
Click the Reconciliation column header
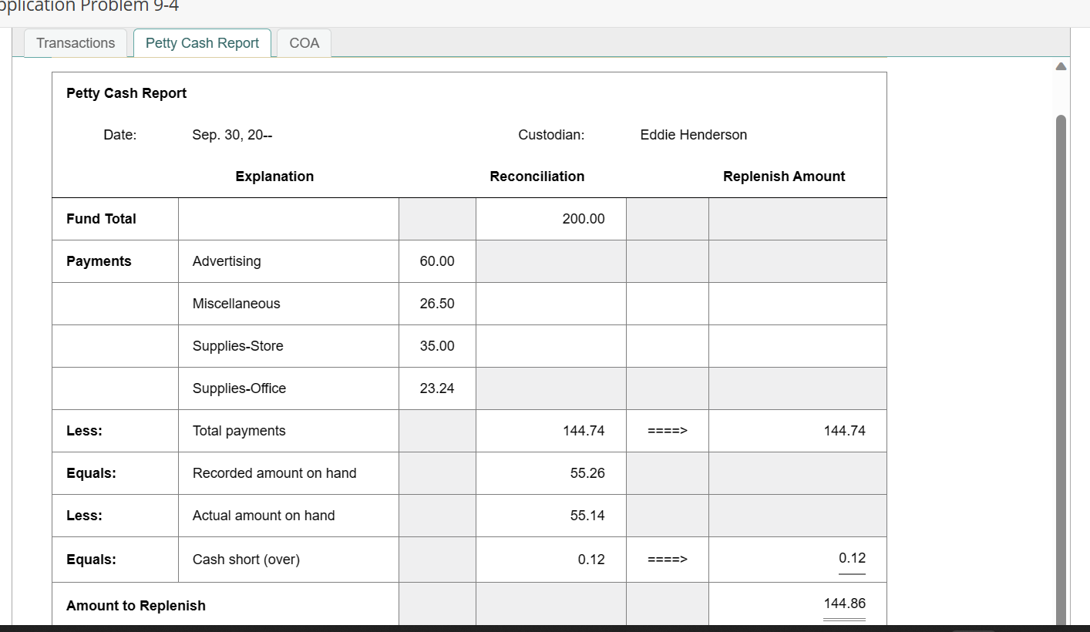click(537, 176)
